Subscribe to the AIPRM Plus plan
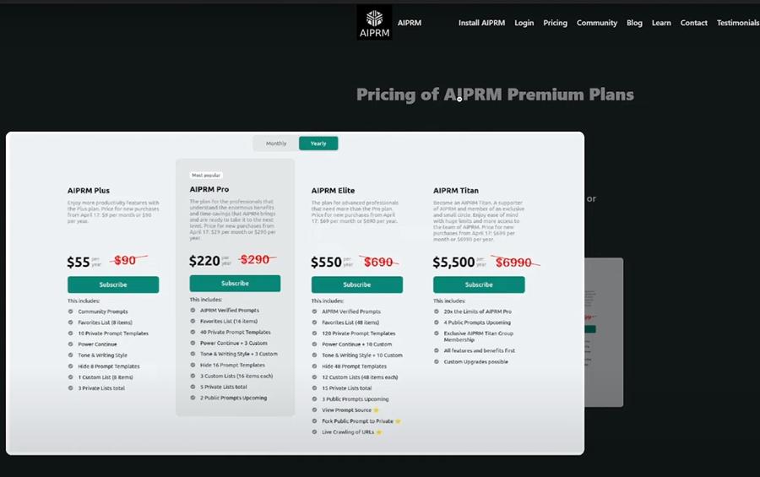This screenshot has width=760, height=477. [113, 285]
